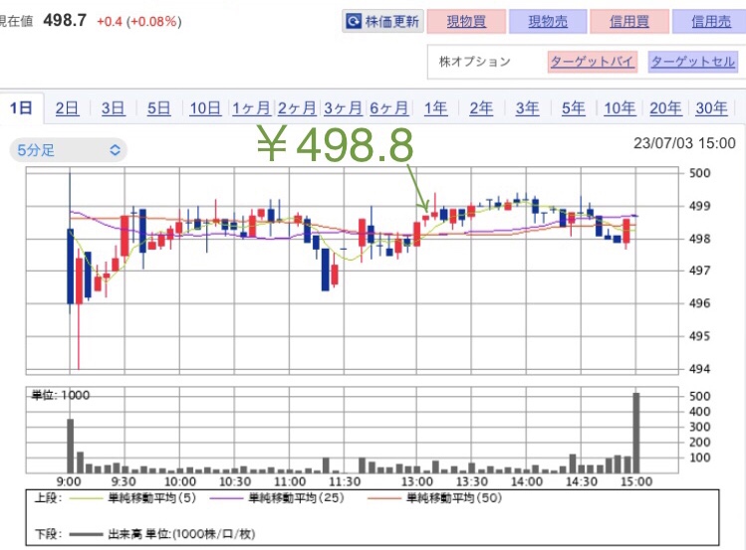Switch to the 30年 chart tab

coord(711,108)
